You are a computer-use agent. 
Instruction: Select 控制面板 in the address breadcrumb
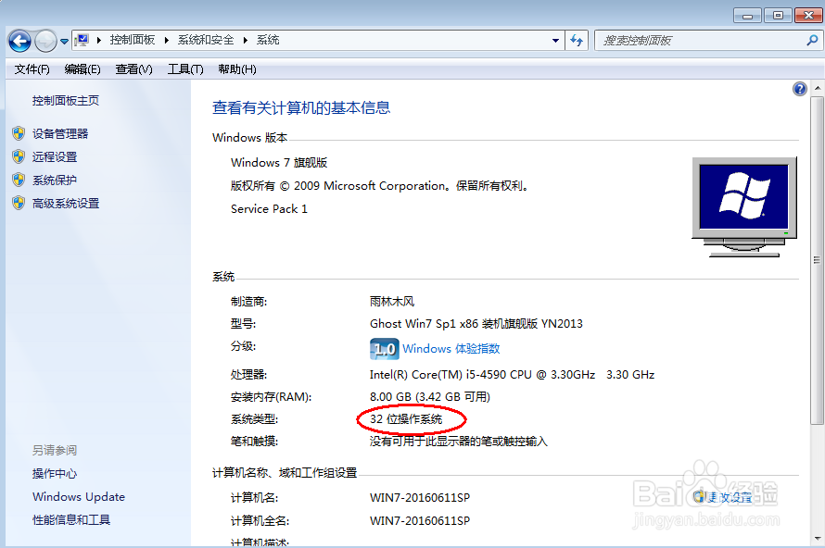133,40
